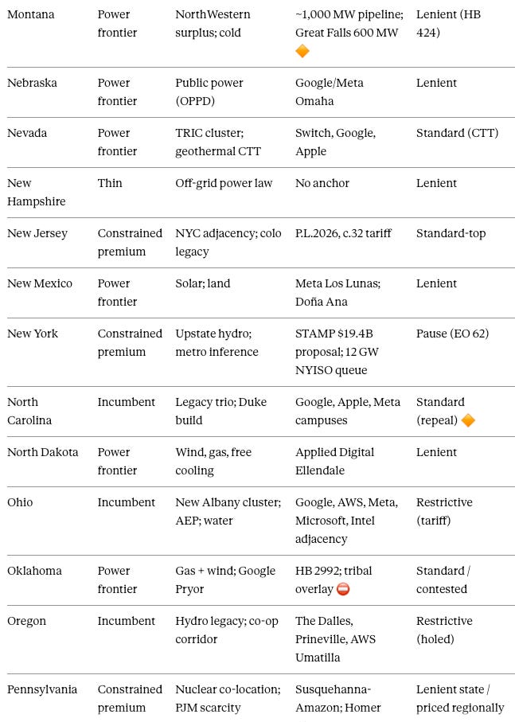Click 'Nuclear co-location; PJM scarcity' cell
Viewport: 515px width, 722px height.
pos(228,698)
